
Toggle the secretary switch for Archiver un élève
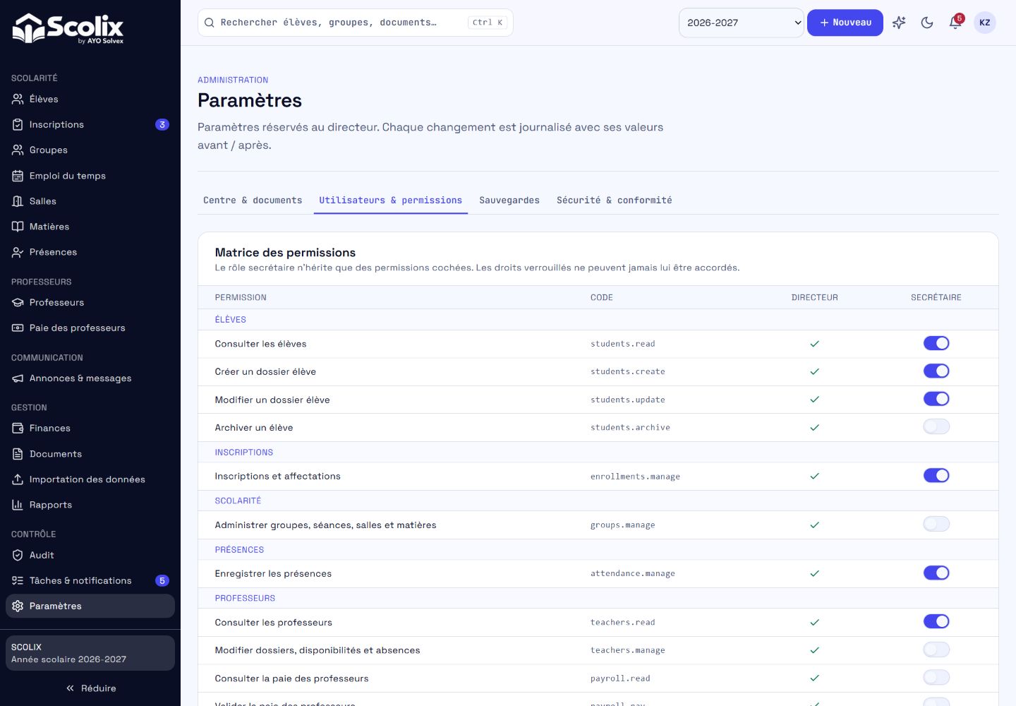(936, 426)
